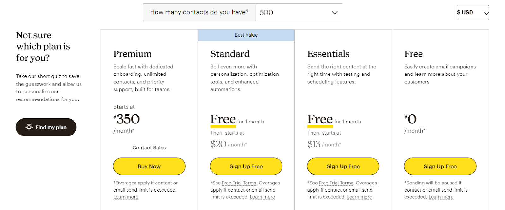Image resolution: width=505 pixels, height=210 pixels.
Task: Sign Up Free for the Standard plan
Action: (x=246, y=166)
